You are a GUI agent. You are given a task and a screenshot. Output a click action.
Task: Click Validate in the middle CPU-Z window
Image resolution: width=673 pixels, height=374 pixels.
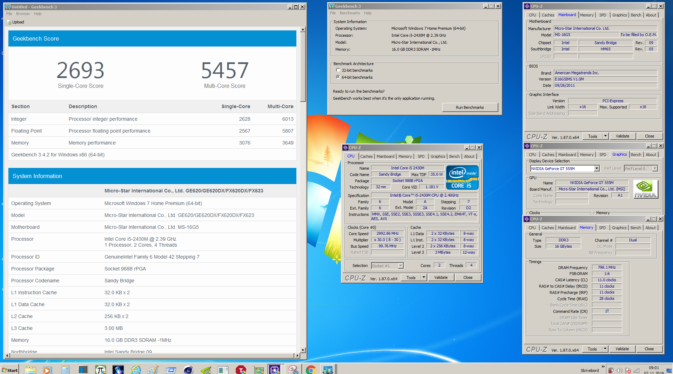click(441, 277)
